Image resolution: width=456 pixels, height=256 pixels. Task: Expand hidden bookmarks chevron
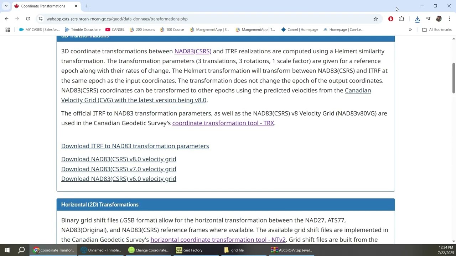click(x=410, y=30)
